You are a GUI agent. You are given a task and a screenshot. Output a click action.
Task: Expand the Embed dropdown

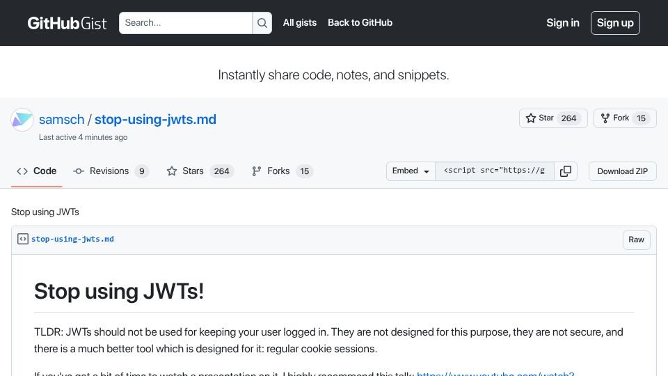pos(411,171)
